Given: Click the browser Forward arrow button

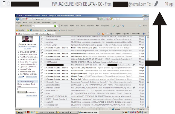Looking at the screenshot, I should 21,19.
